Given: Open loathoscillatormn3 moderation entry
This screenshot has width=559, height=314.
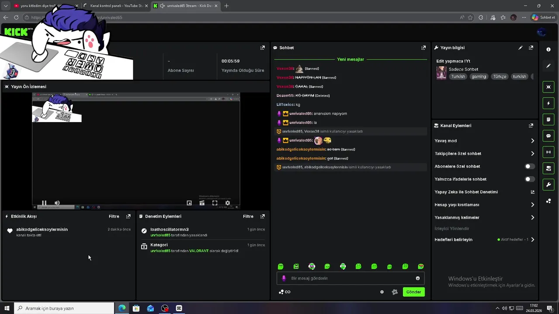Looking at the screenshot, I should [169, 229].
